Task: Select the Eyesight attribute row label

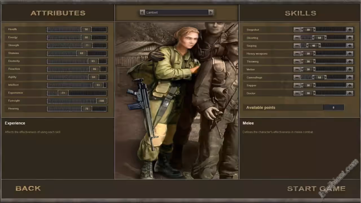Action: point(14,101)
